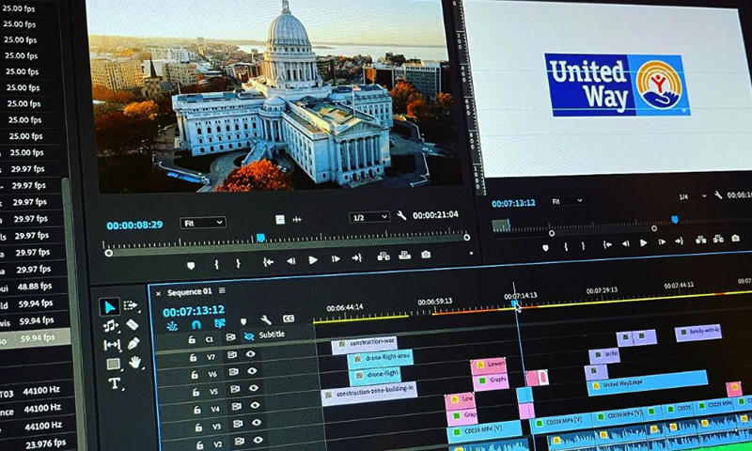Click Source monitor Drag Audio Only icon
Screen dimensions: 752x451
(x=297, y=219)
